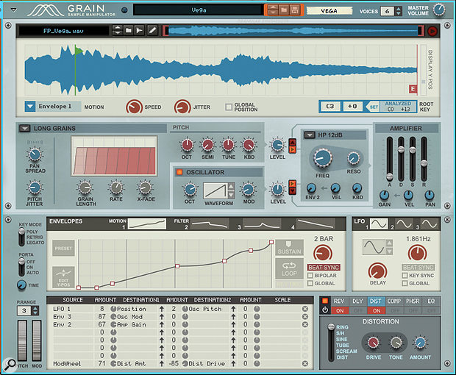Toggle envelope BIPOLAR checkbox
Viewport: 456px width, 375px height.
click(310, 275)
